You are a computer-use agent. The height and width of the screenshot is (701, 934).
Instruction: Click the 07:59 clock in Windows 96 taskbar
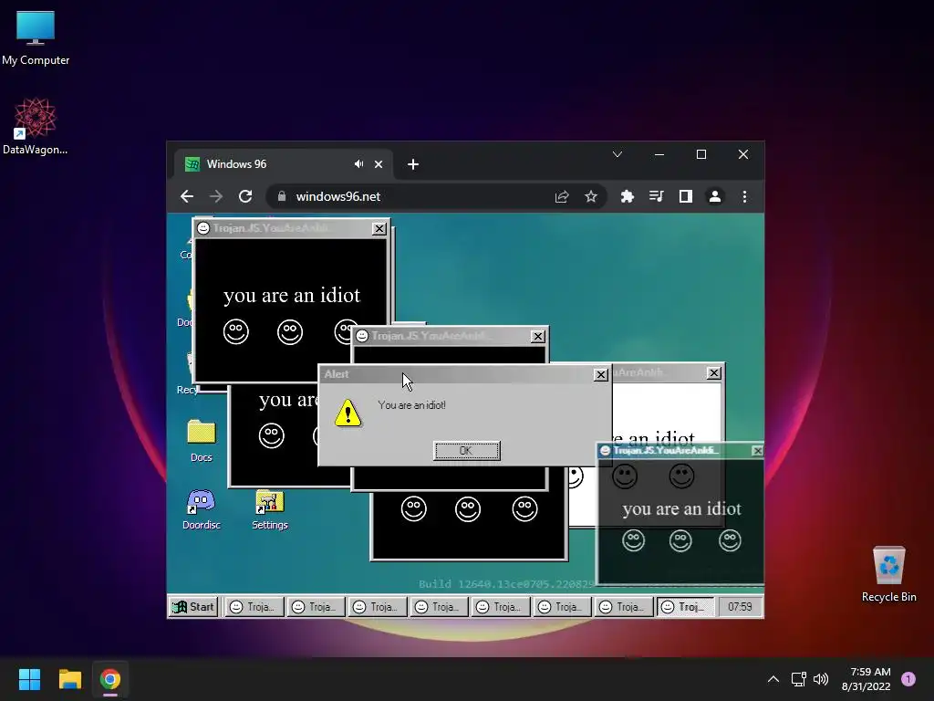(740, 607)
